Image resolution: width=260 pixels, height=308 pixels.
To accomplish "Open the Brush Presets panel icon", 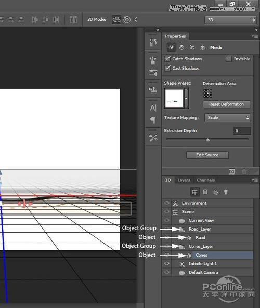I will pos(153,60).
